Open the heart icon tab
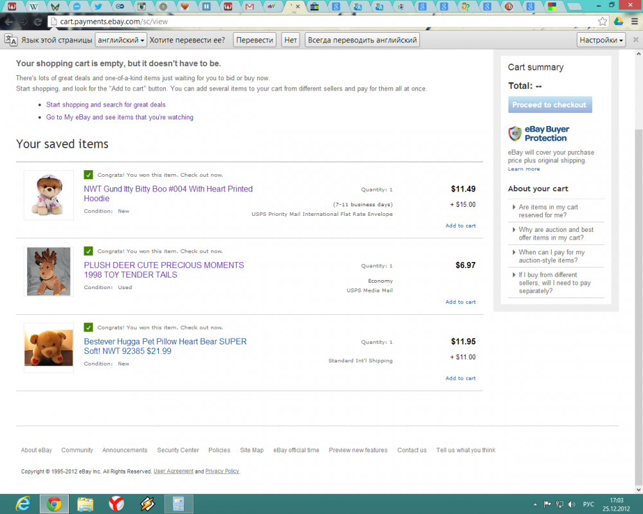 point(185,6)
